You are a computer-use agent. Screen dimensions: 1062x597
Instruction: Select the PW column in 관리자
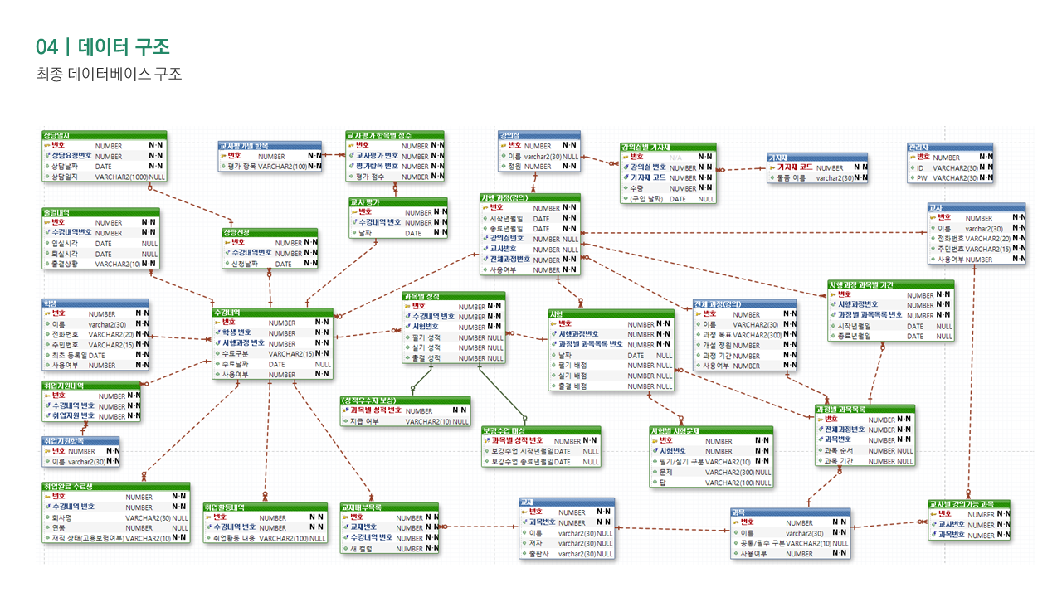point(950,178)
